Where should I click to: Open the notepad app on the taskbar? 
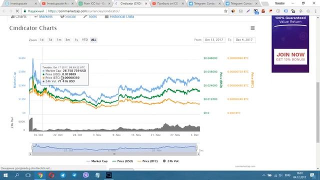coord(97,175)
